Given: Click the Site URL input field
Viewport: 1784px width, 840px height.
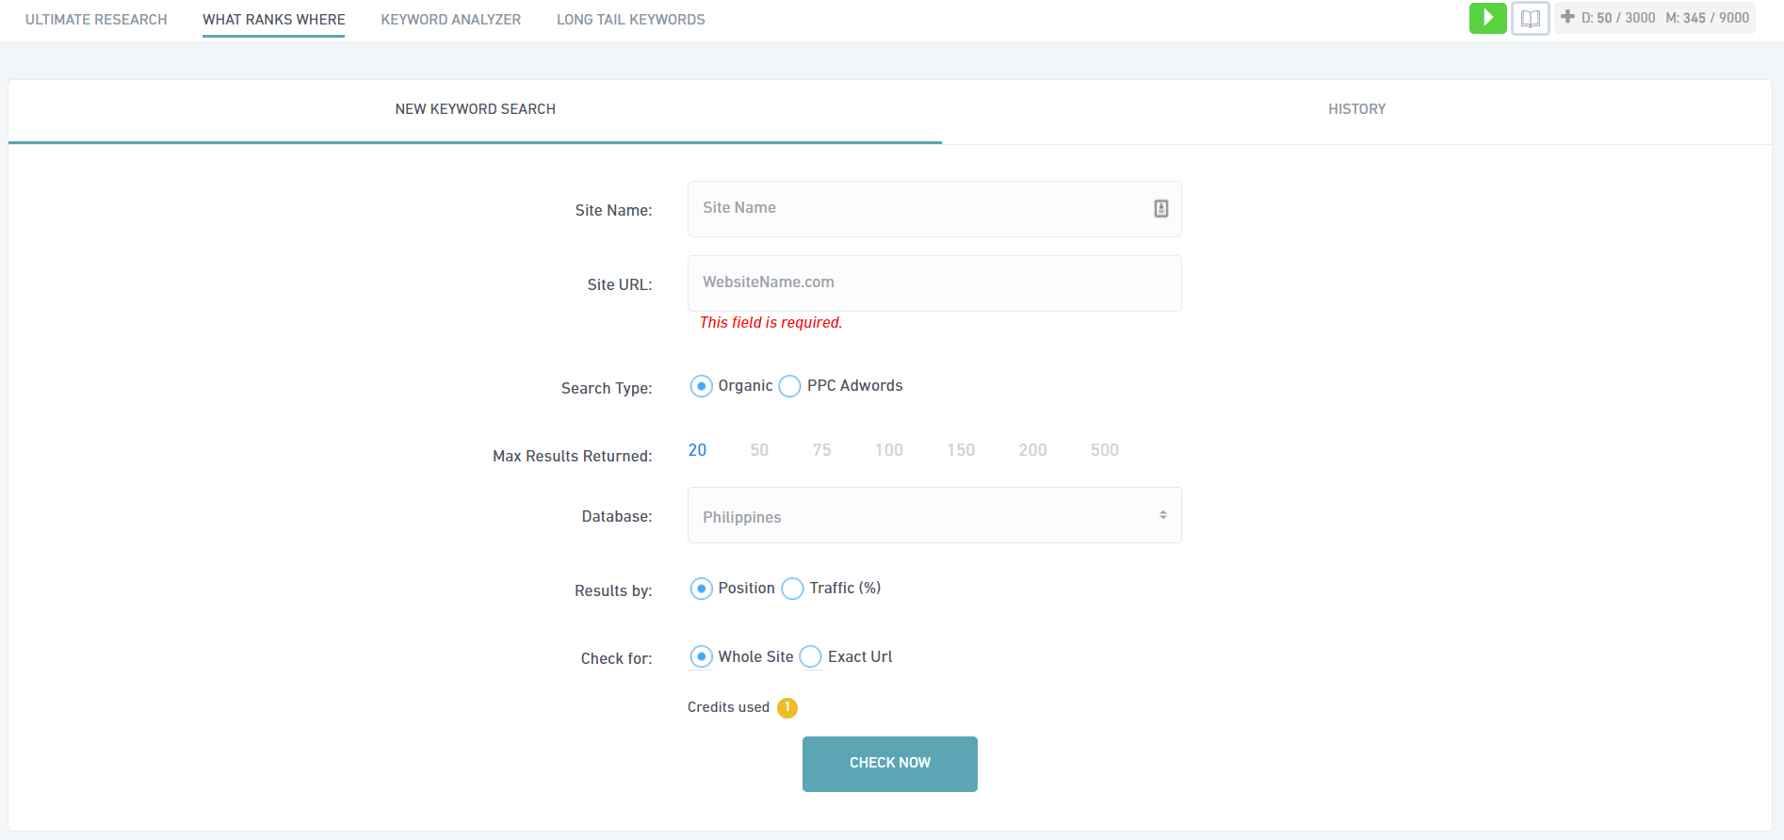Looking at the screenshot, I should point(933,283).
